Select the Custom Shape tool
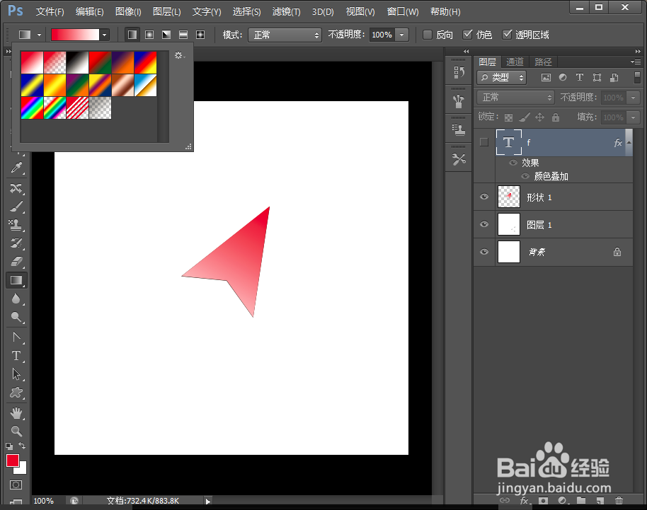Viewport: 647px width, 510px height. click(x=16, y=393)
